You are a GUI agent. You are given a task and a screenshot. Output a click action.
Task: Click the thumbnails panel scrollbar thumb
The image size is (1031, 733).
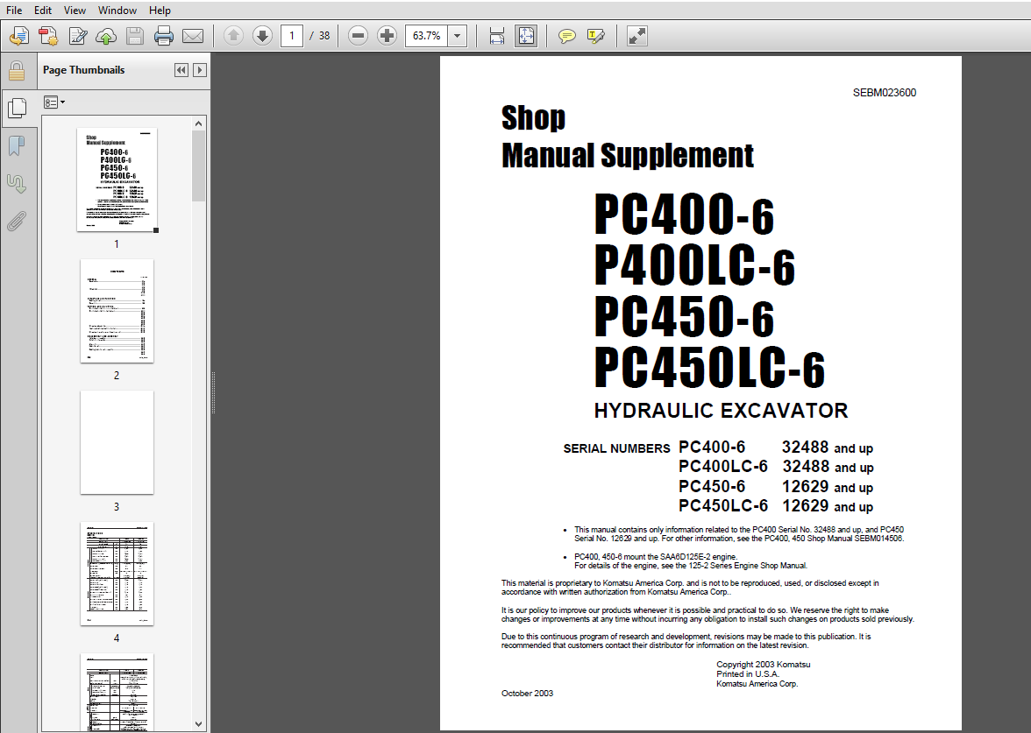click(x=198, y=166)
